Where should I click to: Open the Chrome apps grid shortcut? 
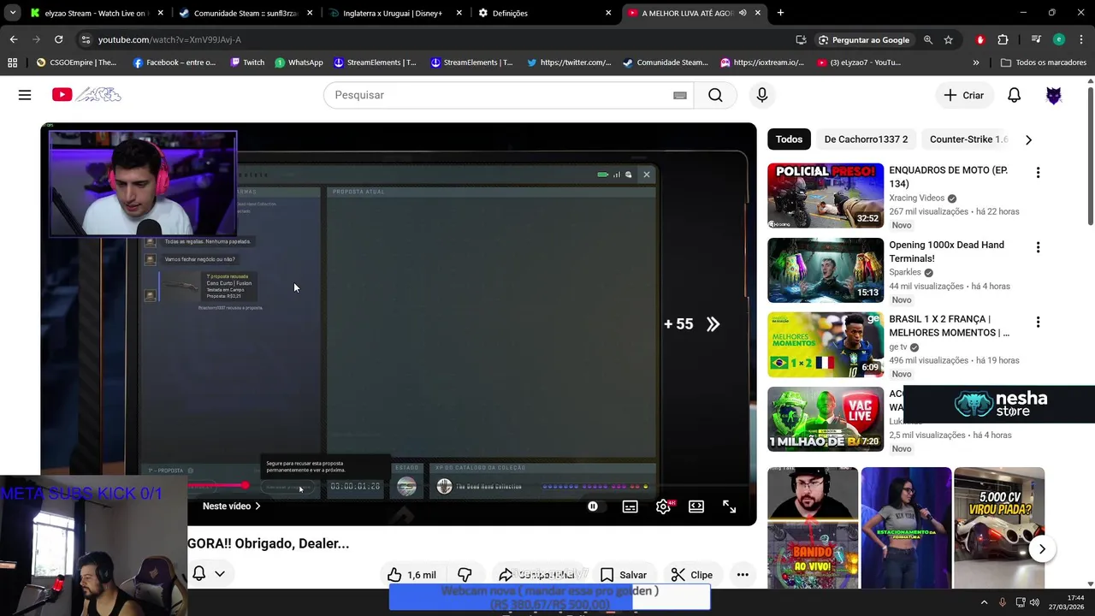(12, 62)
